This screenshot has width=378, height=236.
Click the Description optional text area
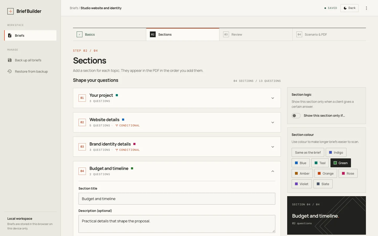coord(177,224)
